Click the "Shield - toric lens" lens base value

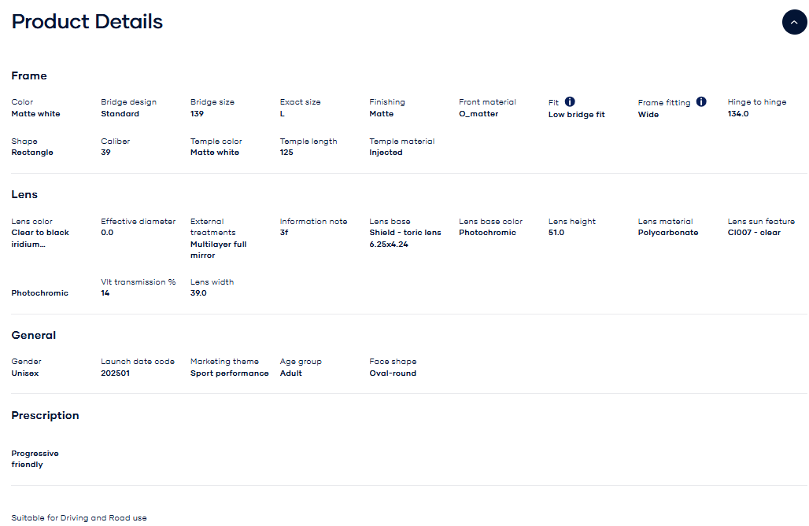point(405,233)
